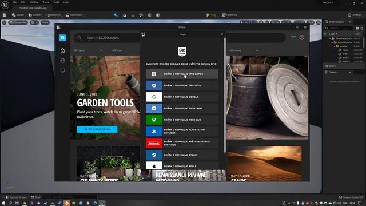Sign in with Epic Games button
Viewport: 366px width, 206px height.
pos(182,74)
